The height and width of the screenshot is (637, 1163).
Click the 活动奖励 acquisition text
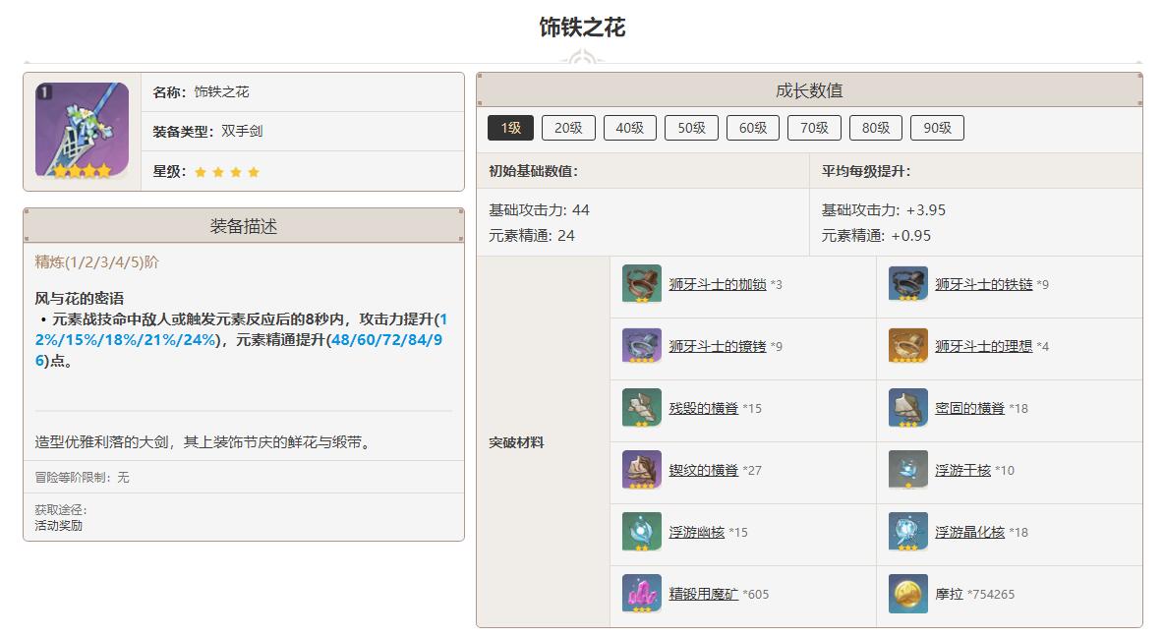[x=59, y=526]
